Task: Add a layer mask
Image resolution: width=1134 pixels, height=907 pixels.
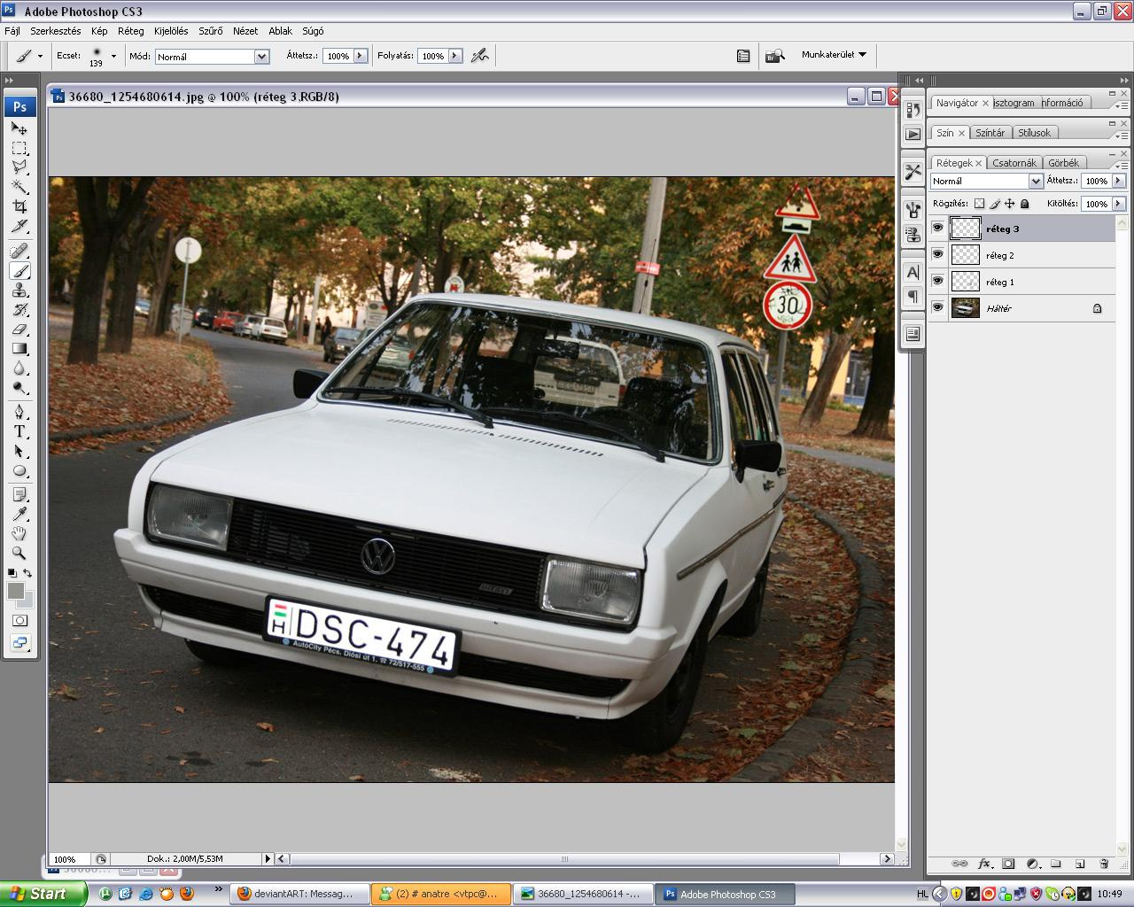Action: (x=1008, y=864)
